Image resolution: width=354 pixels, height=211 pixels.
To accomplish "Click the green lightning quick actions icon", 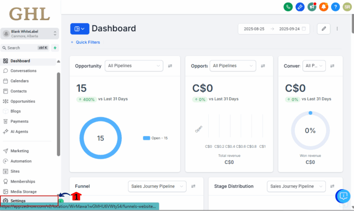I will pyautogui.click(x=55, y=48).
